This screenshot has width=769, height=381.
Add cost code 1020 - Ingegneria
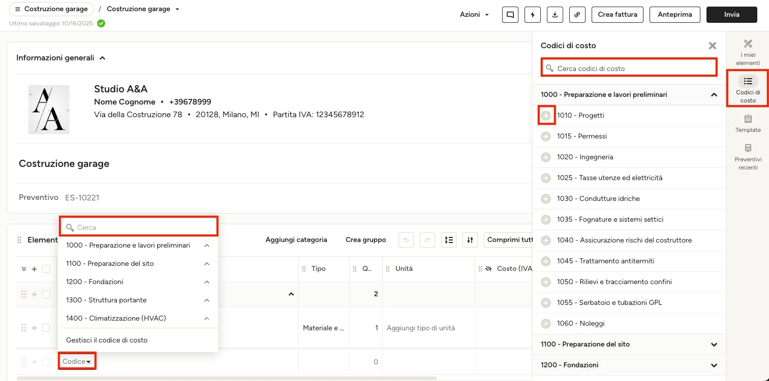(x=546, y=157)
